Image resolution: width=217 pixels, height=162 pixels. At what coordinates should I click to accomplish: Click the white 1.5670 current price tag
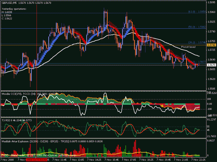[211, 65]
